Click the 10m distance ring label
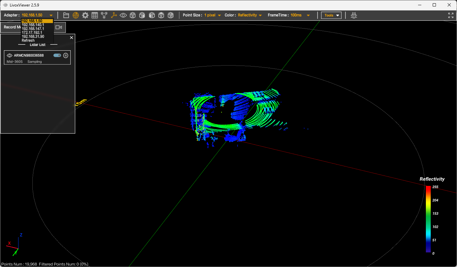457x267 pixels. tap(81, 103)
